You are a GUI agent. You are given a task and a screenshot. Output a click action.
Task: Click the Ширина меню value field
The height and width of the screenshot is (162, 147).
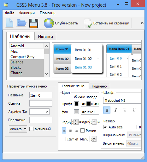coord(134,135)
